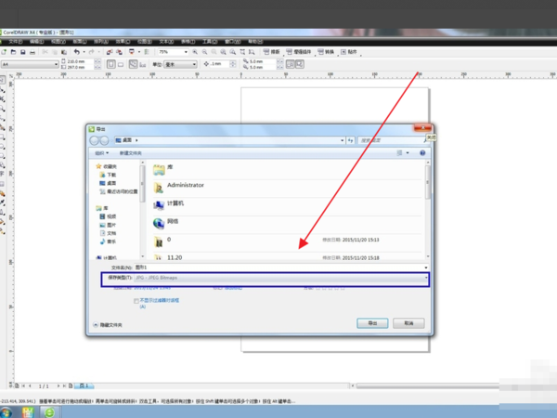Collapse folders with 隐藏文件夹 expander
This screenshot has width=557, height=418.
click(x=96, y=325)
